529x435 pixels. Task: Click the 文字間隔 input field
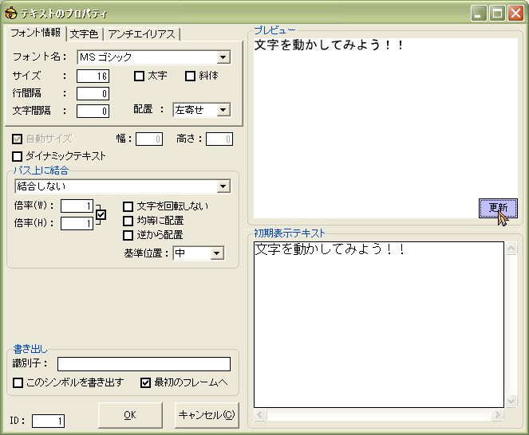coord(93,111)
